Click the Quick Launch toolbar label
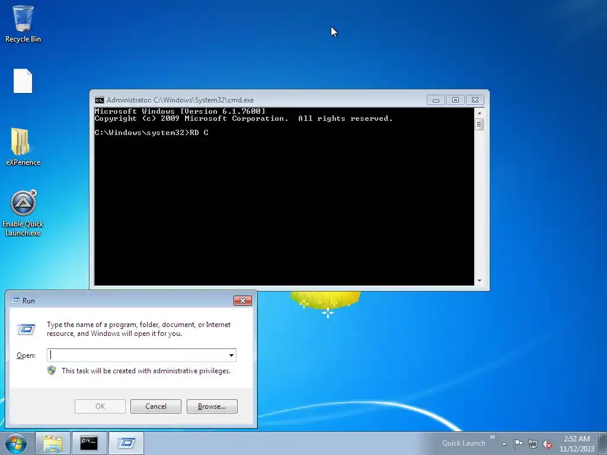Screen dimensions: 607x455 click(x=464, y=443)
